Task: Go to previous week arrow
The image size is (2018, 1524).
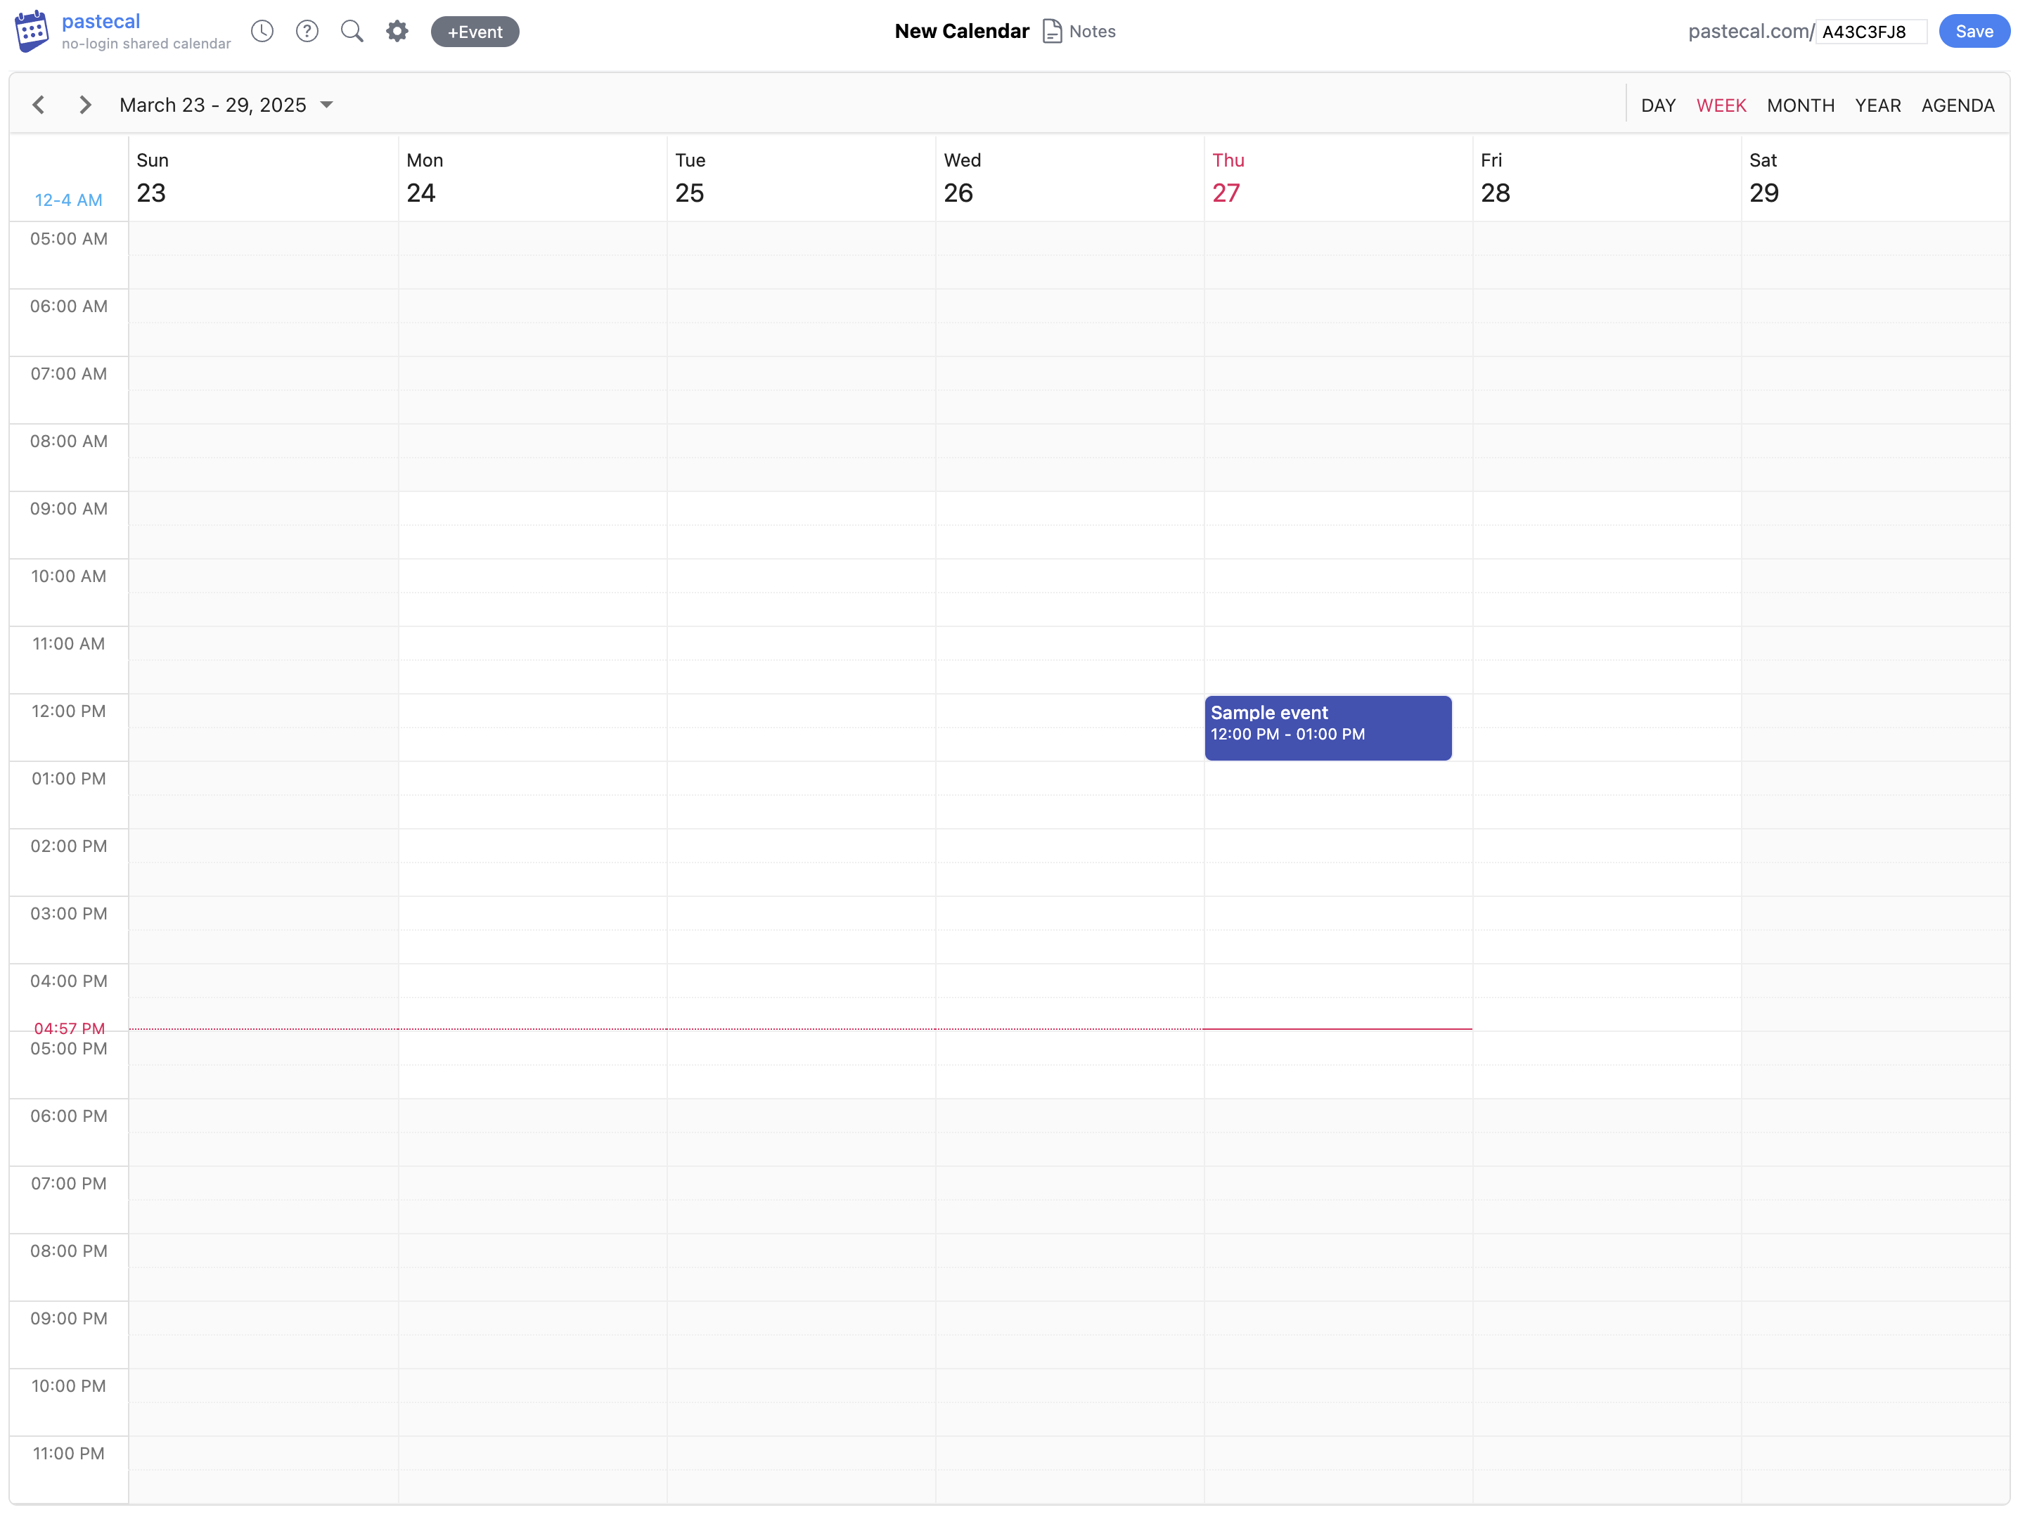Action: [38, 105]
